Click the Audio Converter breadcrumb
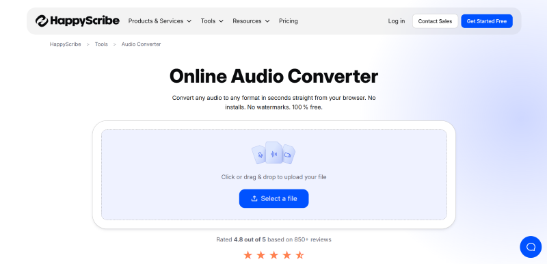The height and width of the screenshot is (264, 547). [x=141, y=44]
